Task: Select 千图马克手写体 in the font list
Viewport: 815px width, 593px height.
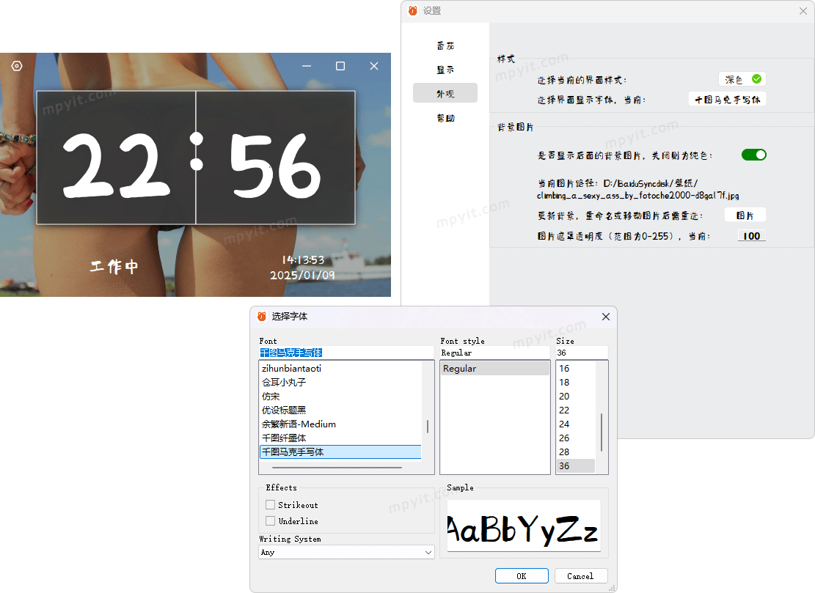Action: pyautogui.click(x=340, y=452)
